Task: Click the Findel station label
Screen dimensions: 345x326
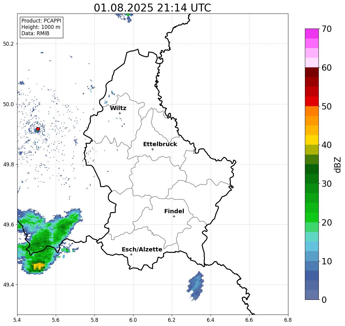Action: pos(174,211)
